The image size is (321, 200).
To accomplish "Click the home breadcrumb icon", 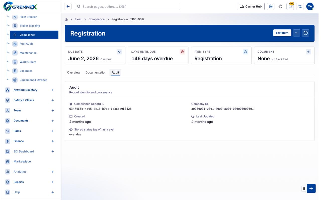I will coord(66,19).
